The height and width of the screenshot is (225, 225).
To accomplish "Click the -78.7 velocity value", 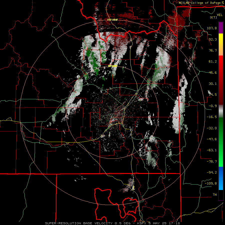I will tap(212, 161).
